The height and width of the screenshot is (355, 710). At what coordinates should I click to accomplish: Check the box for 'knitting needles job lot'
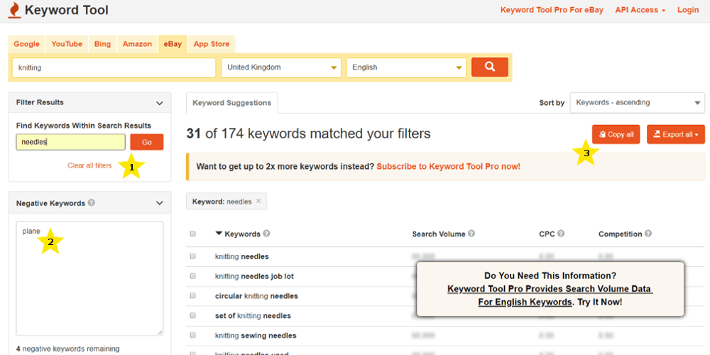pyautogui.click(x=193, y=276)
